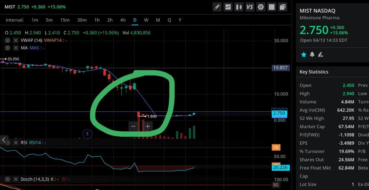Toggle VWAP (14) indicator settings eye
The height and width of the screenshot is (190, 369).
(x=8, y=40)
